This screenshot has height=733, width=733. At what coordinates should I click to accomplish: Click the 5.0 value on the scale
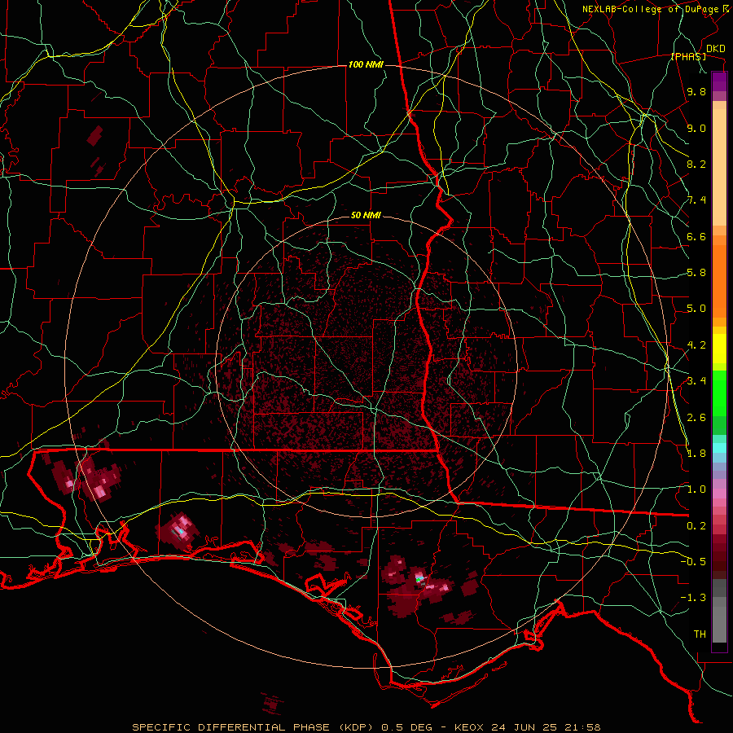[696, 309]
